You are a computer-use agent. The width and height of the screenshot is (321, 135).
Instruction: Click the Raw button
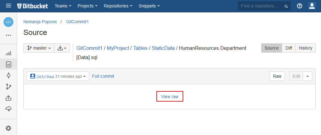pyautogui.click(x=277, y=76)
